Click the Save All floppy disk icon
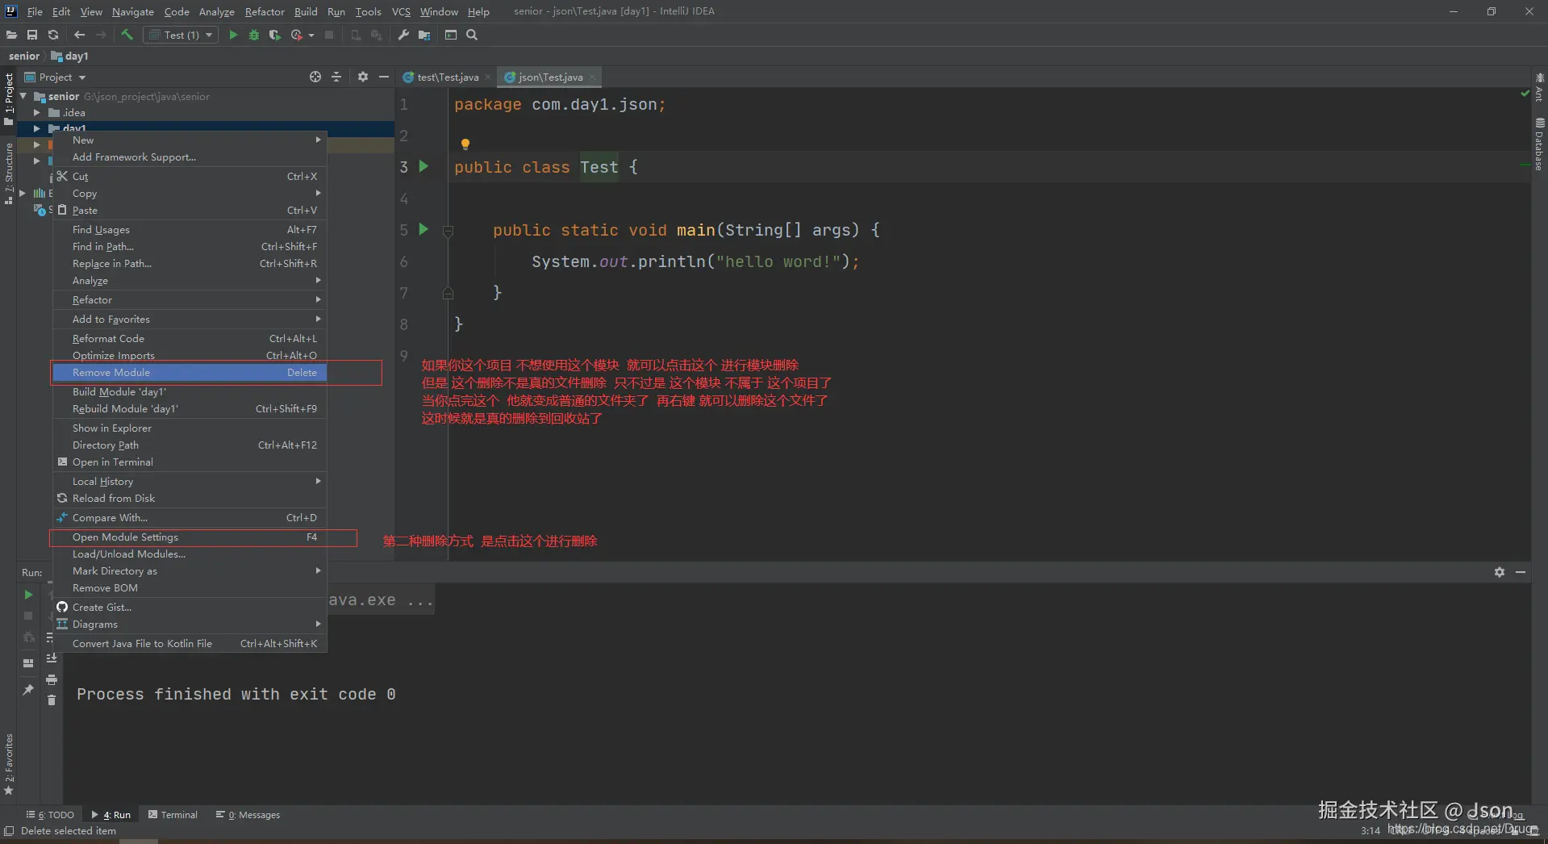1548x844 pixels. pyautogui.click(x=32, y=35)
